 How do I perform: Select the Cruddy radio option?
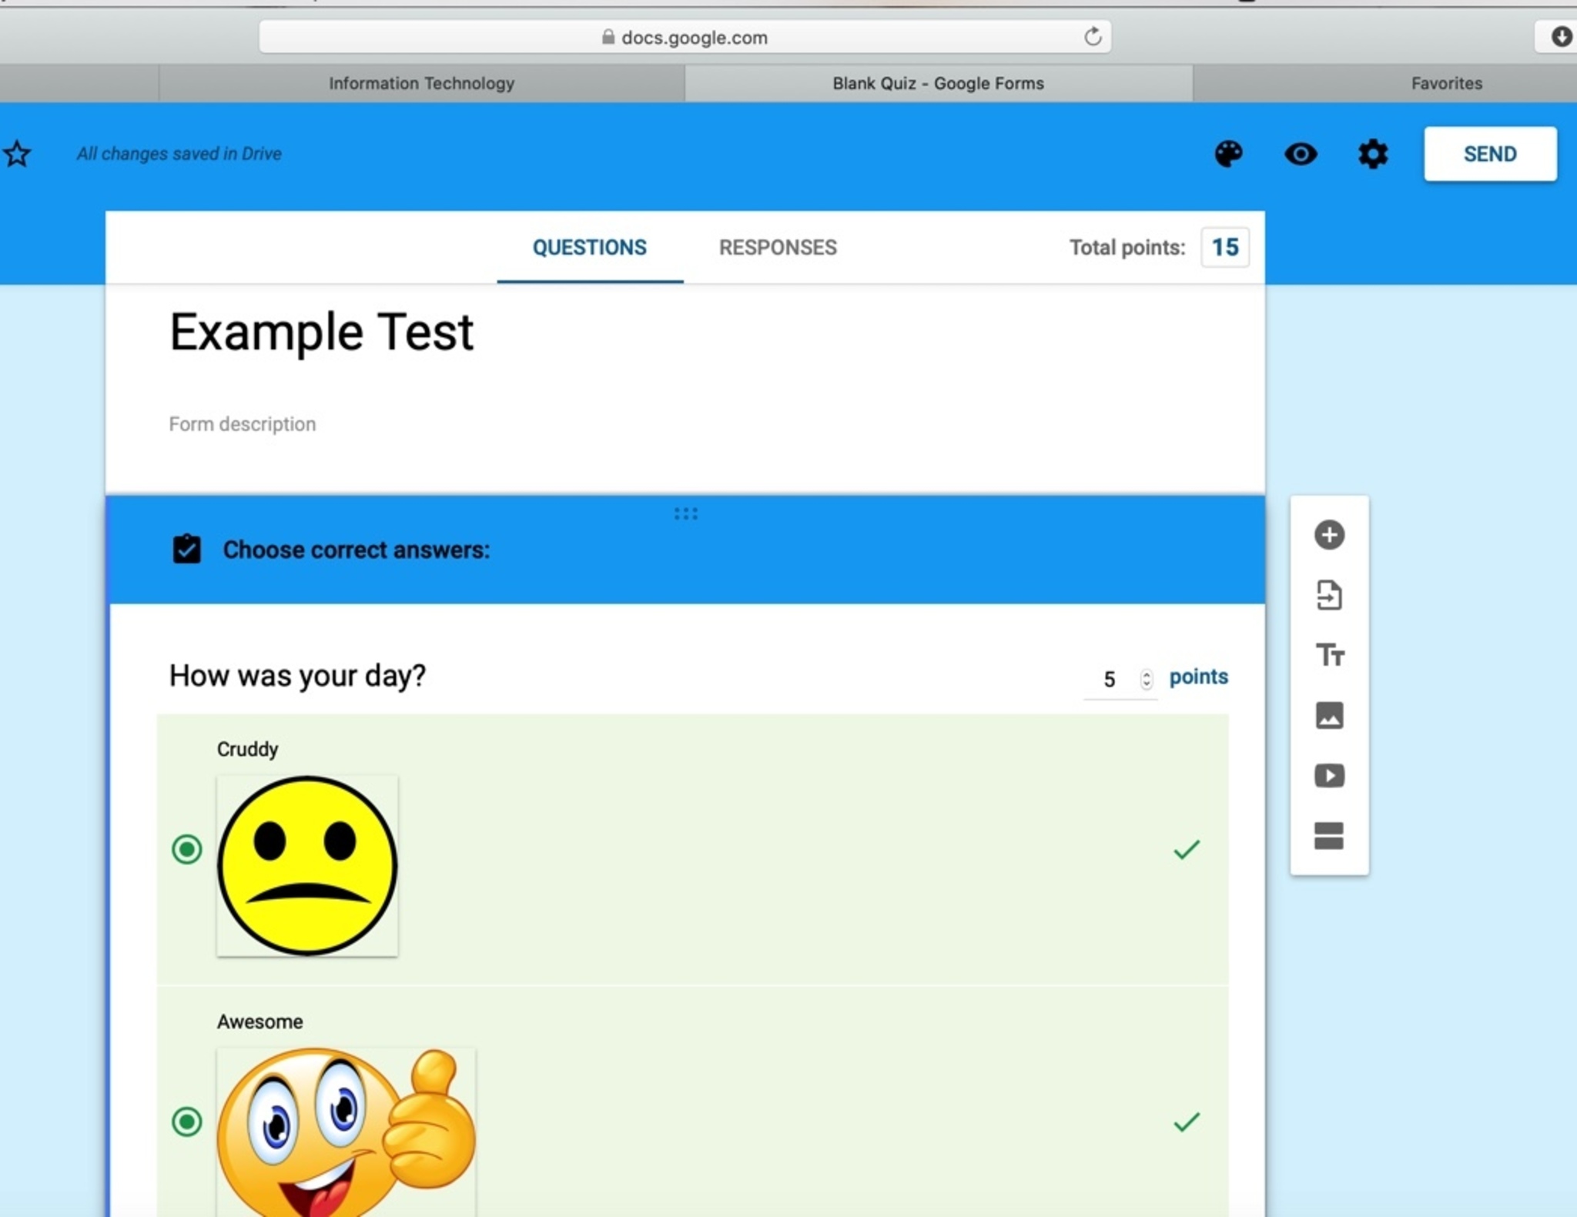[186, 849]
